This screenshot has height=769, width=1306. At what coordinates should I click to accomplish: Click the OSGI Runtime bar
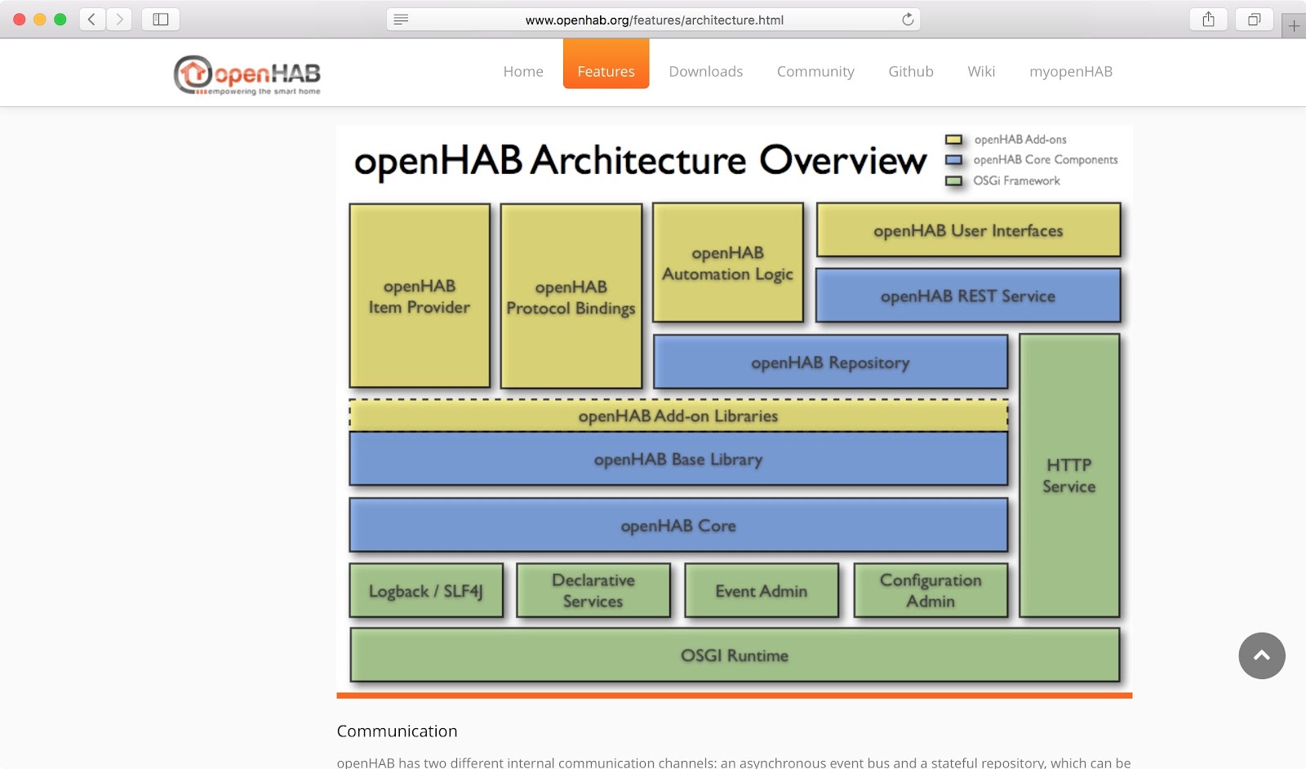(x=735, y=655)
